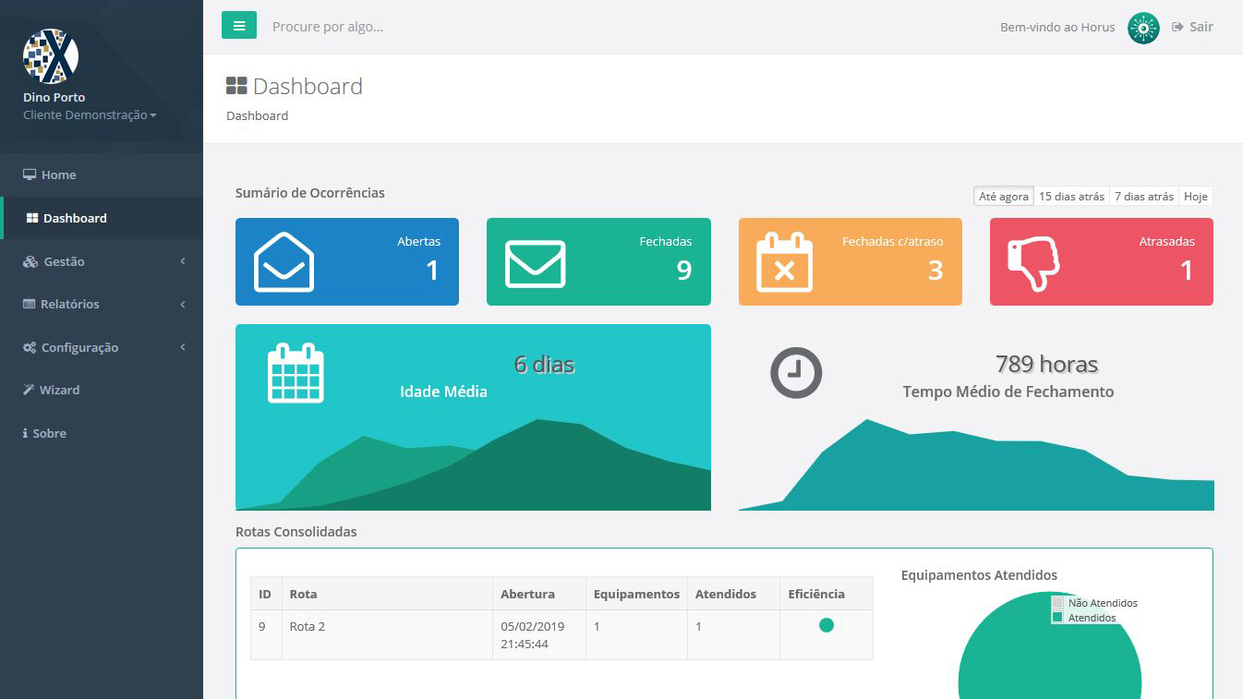Image resolution: width=1243 pixels, height=699 pixels.
Task: Click the 789 horas value text
Action: click(x=1047, y=364)
